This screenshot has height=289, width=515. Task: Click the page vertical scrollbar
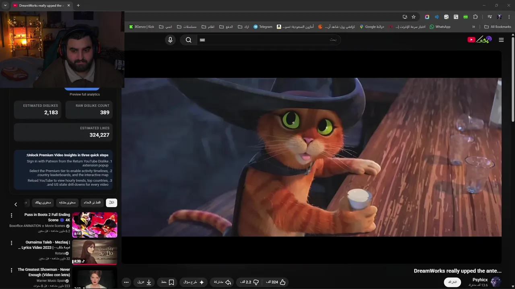513,79
